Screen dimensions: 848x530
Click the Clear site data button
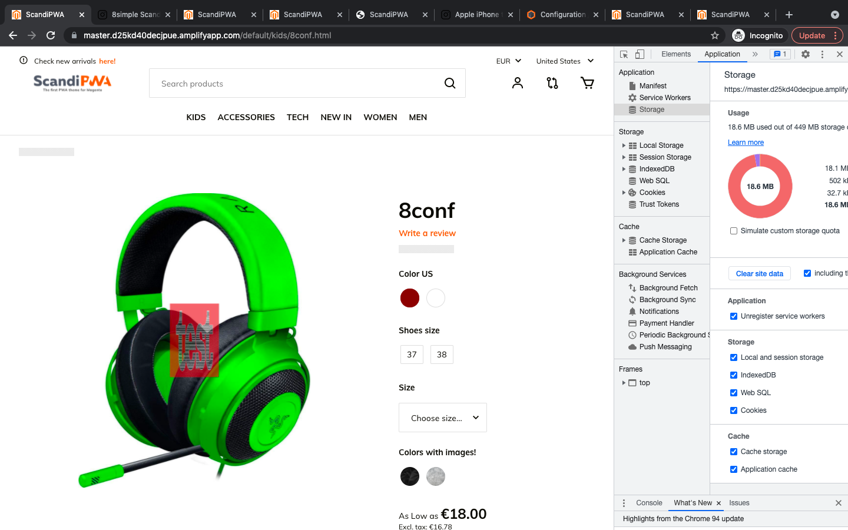[759, 273]
